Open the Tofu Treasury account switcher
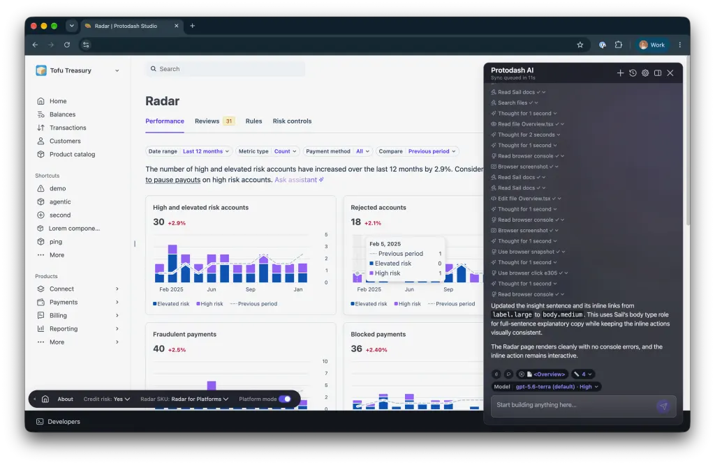 click(x=78, y=70)
